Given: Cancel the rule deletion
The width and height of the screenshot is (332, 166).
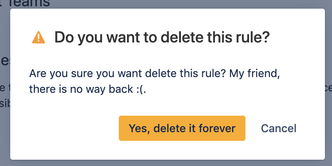Looking at the screenshot, I should pyautogui.click(x=279, y=128).
